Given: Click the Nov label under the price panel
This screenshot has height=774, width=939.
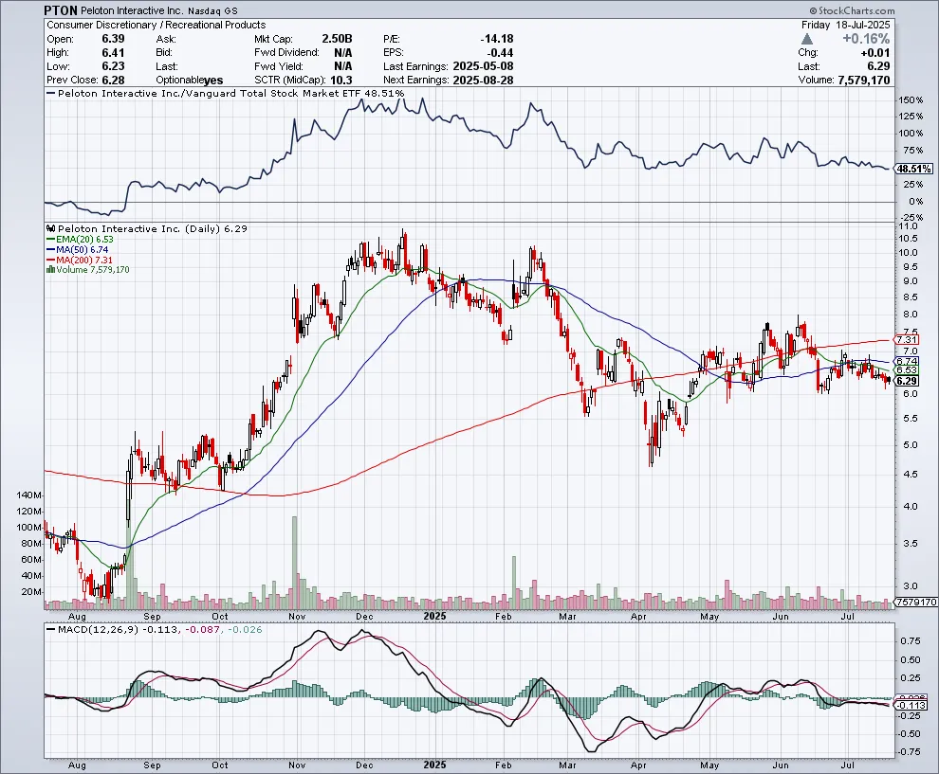Looking at the screenshot, I should click(297, 616).
